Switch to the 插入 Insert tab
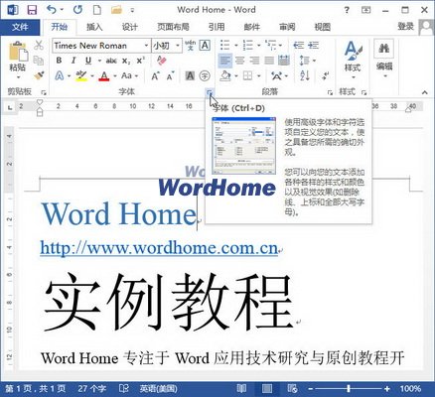Image resolution: width=435 pixels, height=397 pixels. (94, 27)
